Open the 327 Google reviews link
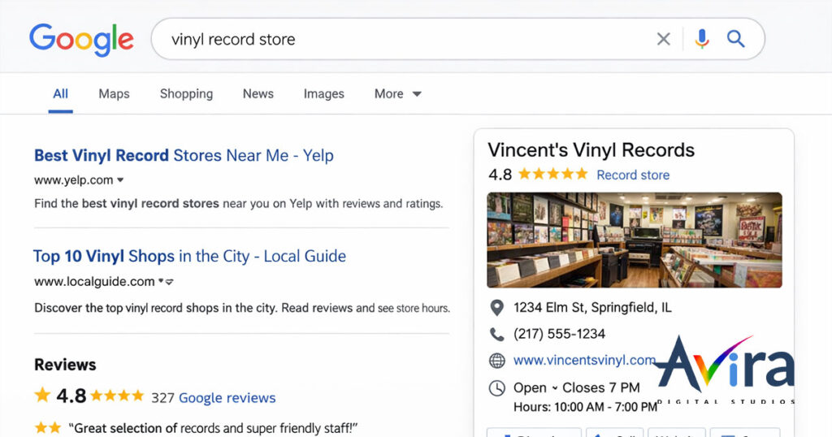Viewport: 832px width, 437px height. 214,398
